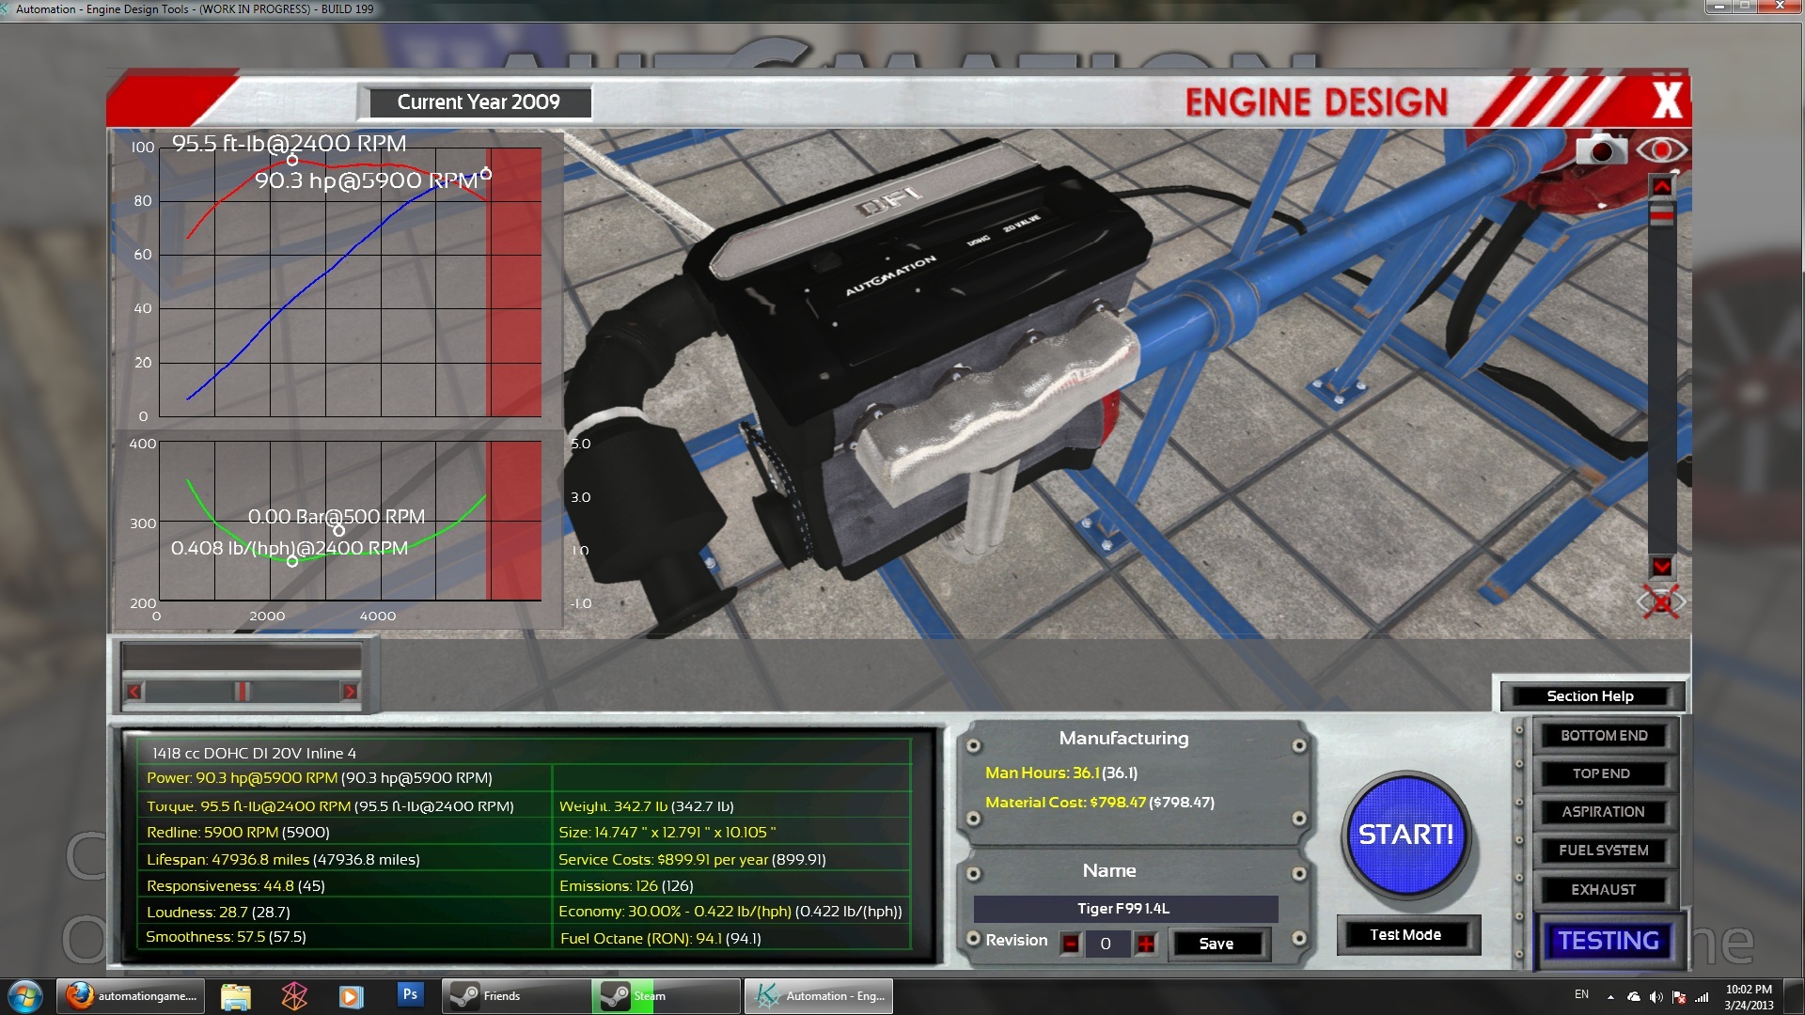
Task: Click the engine name field Tiger F99 1.4L
Action: (1124, 909)
